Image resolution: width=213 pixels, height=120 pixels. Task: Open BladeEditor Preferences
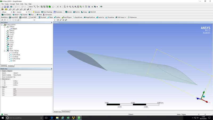(132, 17)
